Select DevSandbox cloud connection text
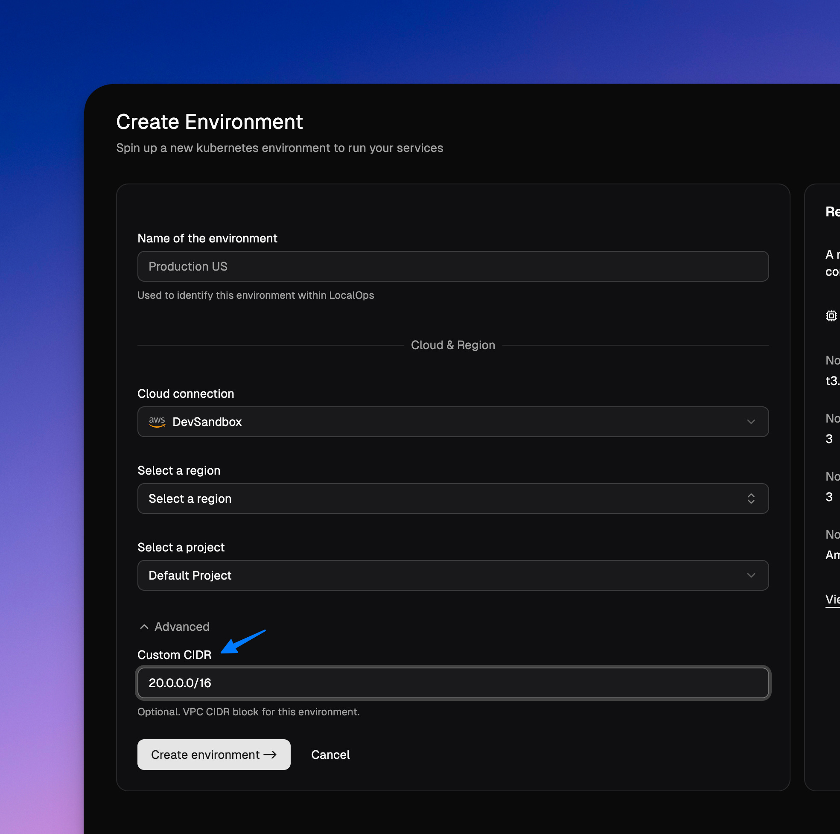 point(207,422)
